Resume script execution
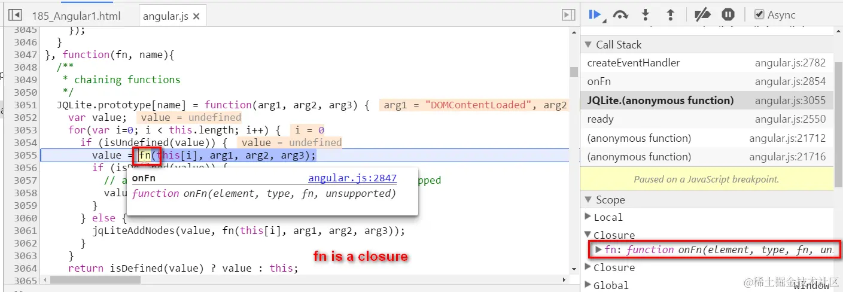Viewport: 843px width, 292px height. pos(595,14)
